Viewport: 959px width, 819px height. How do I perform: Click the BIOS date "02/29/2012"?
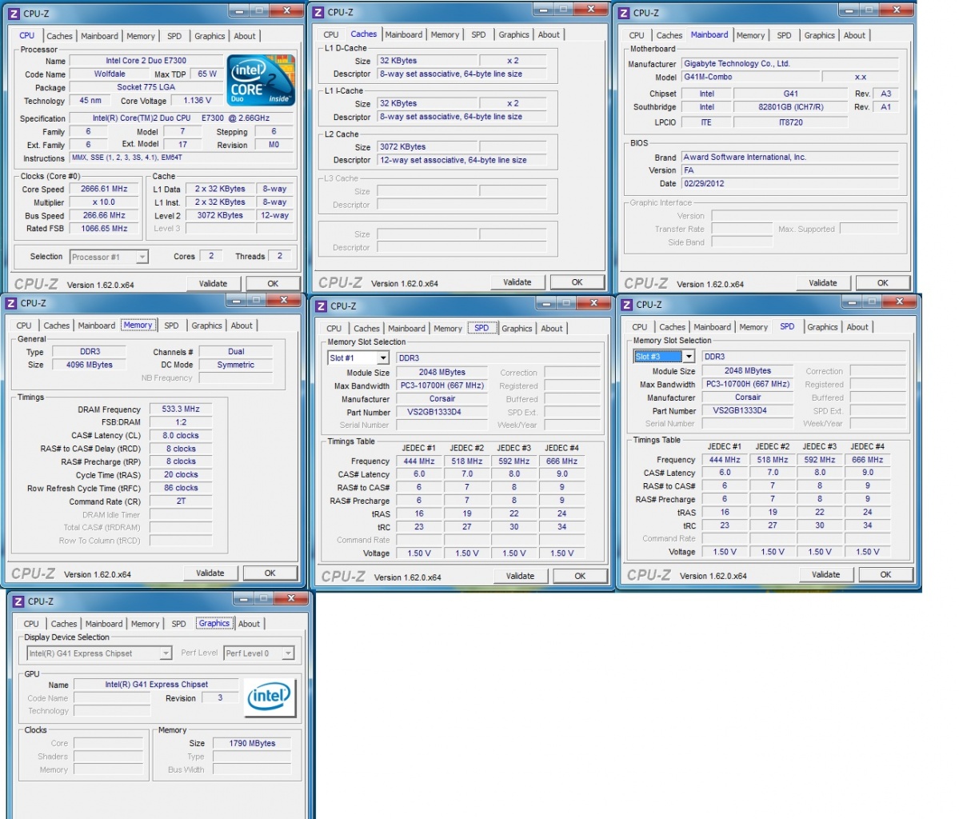[790, 183]
